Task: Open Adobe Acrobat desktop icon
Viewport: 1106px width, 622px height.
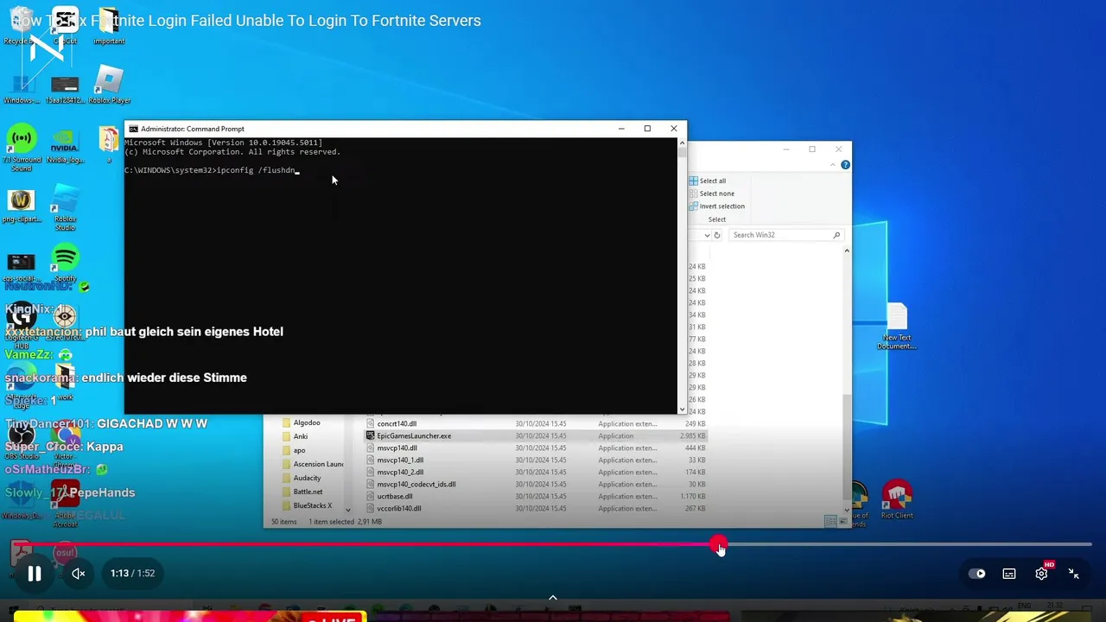Action: tap(65, 504)
